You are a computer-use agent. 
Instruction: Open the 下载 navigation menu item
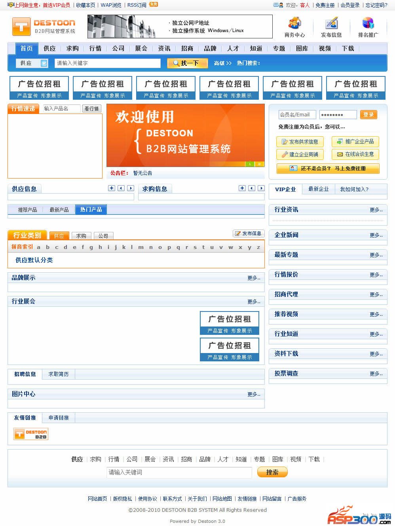point(348,48)
